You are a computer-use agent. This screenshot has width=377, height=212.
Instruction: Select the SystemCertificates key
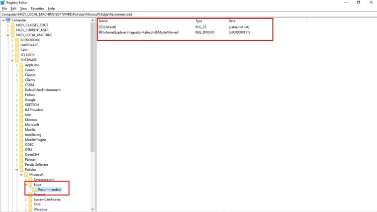coord(47,199)
